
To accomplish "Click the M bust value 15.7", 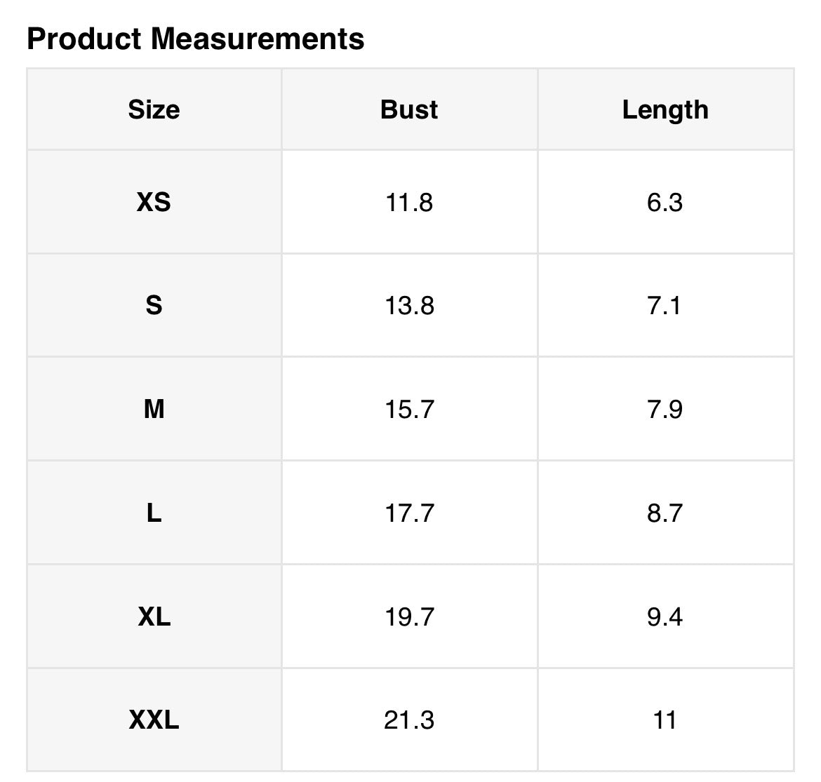I will pos(409,409).
